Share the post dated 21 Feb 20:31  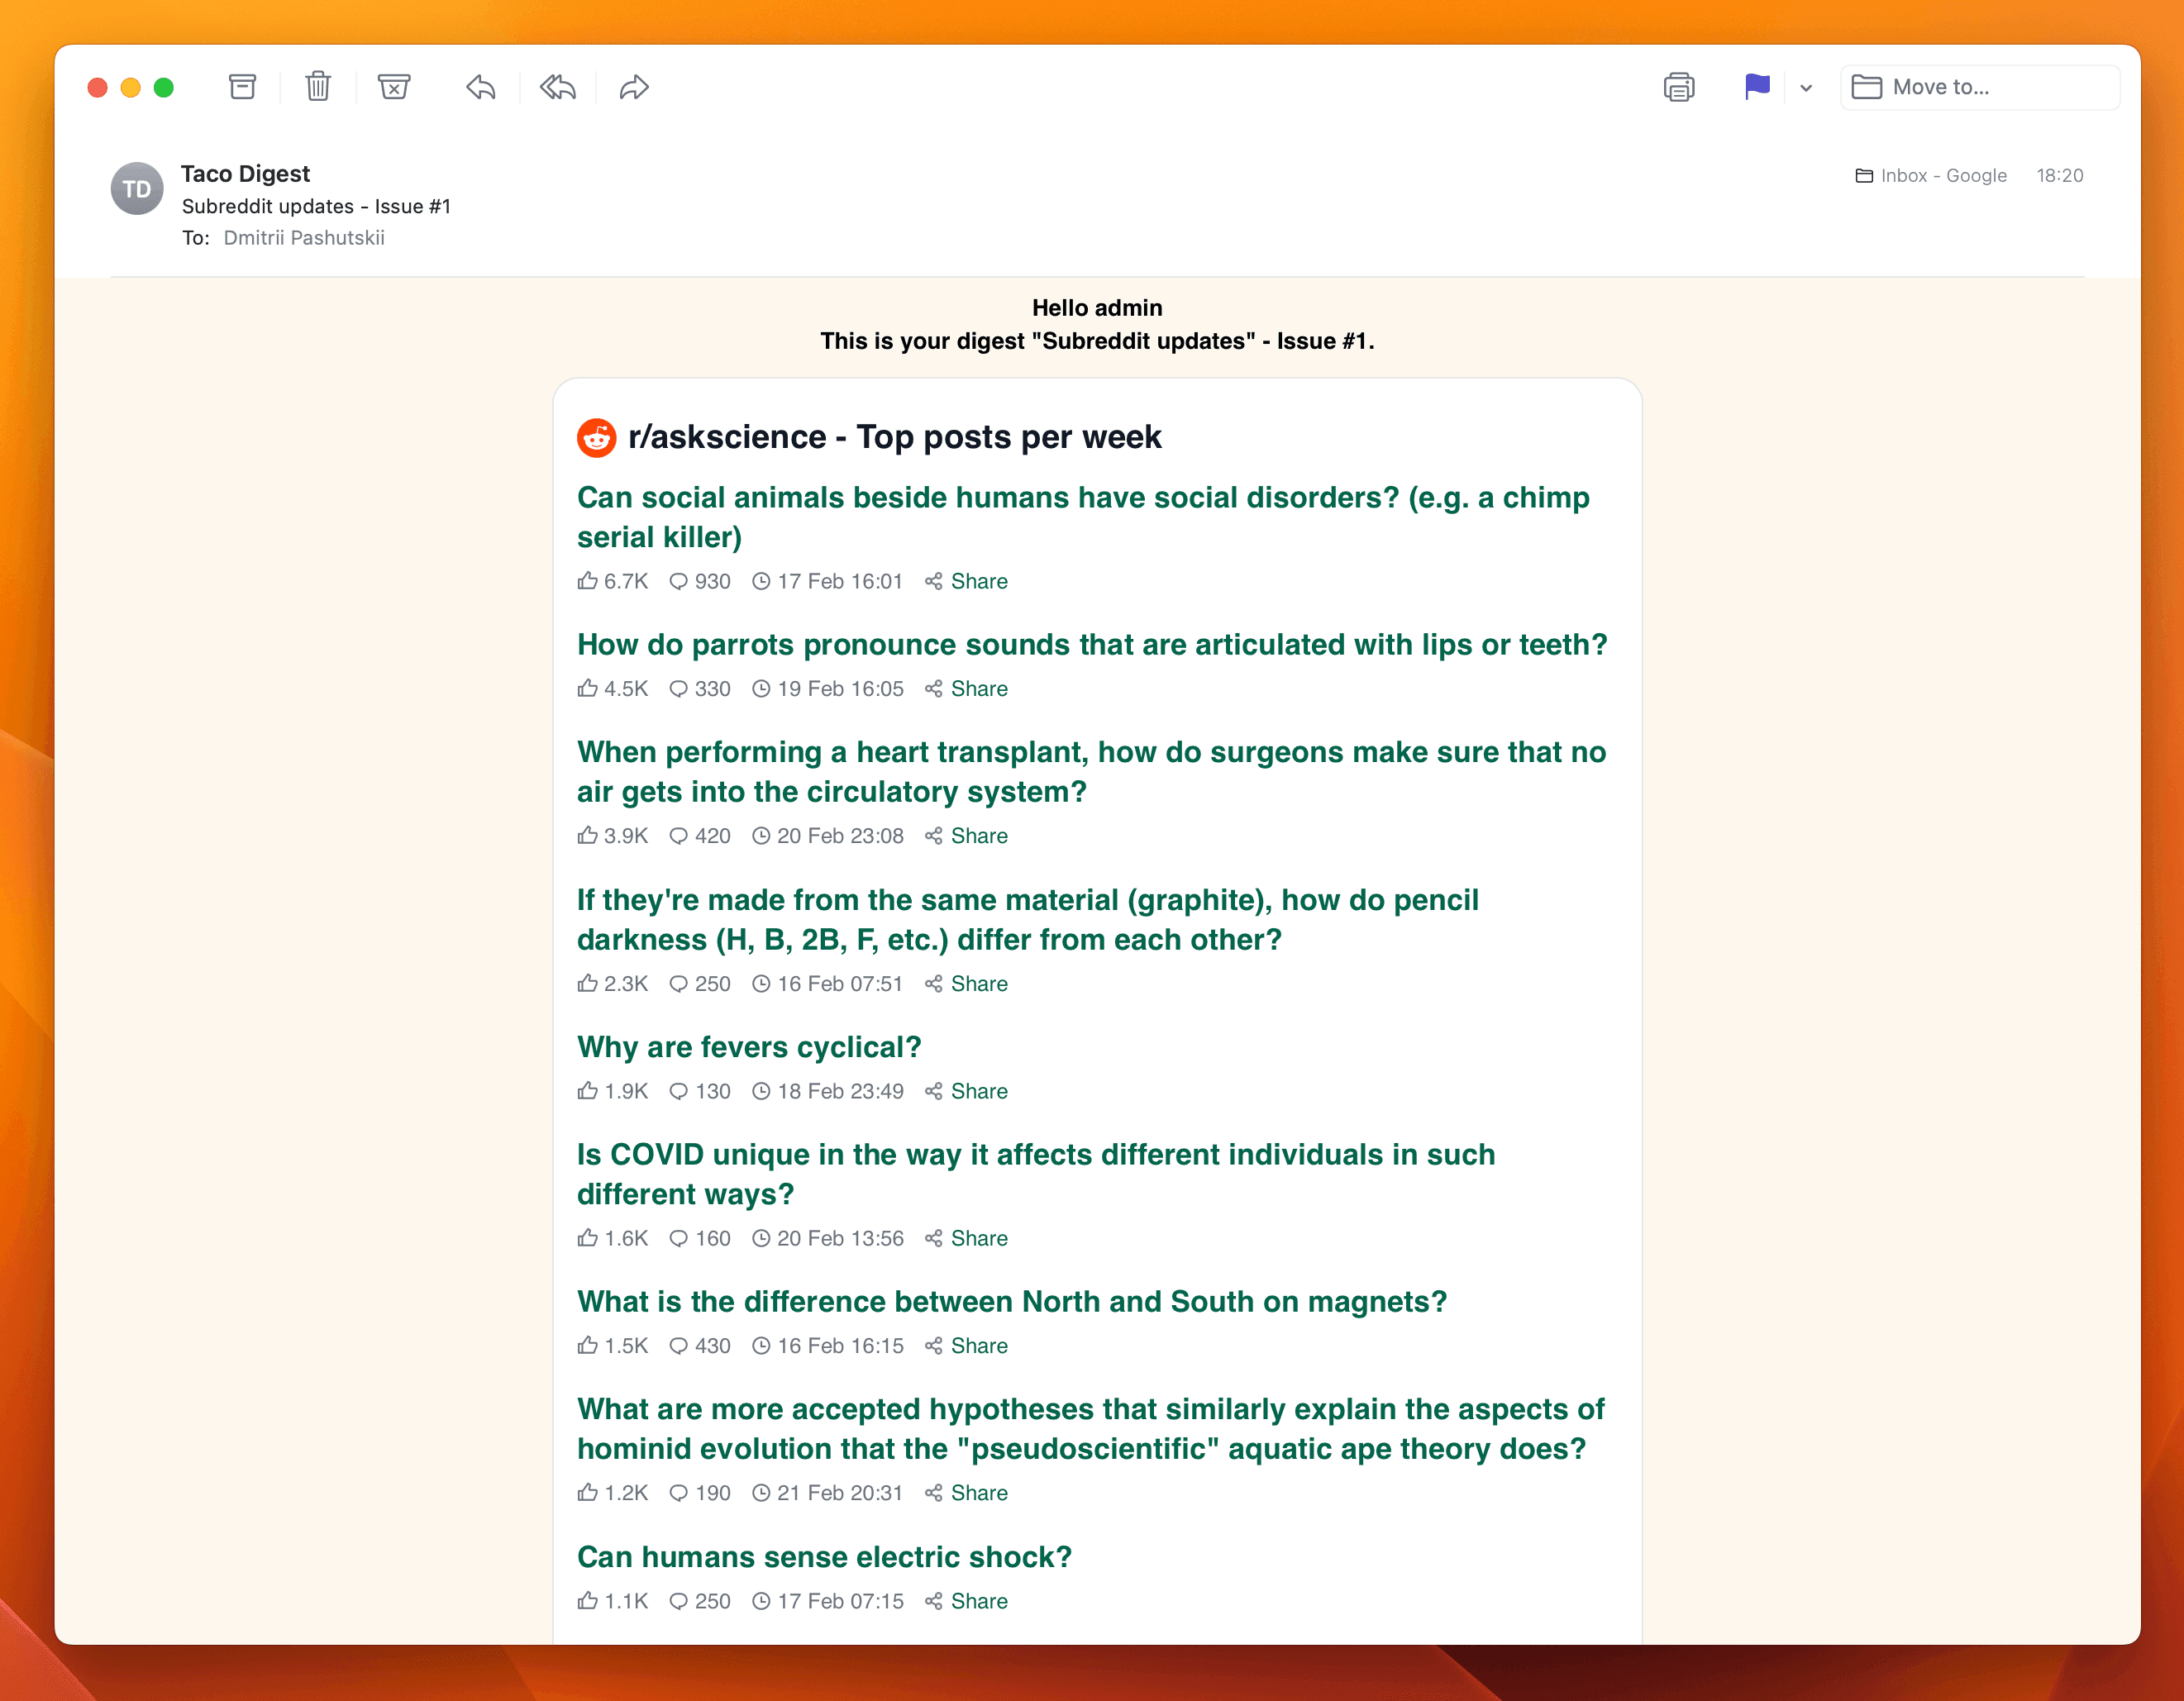(966, 1493)
